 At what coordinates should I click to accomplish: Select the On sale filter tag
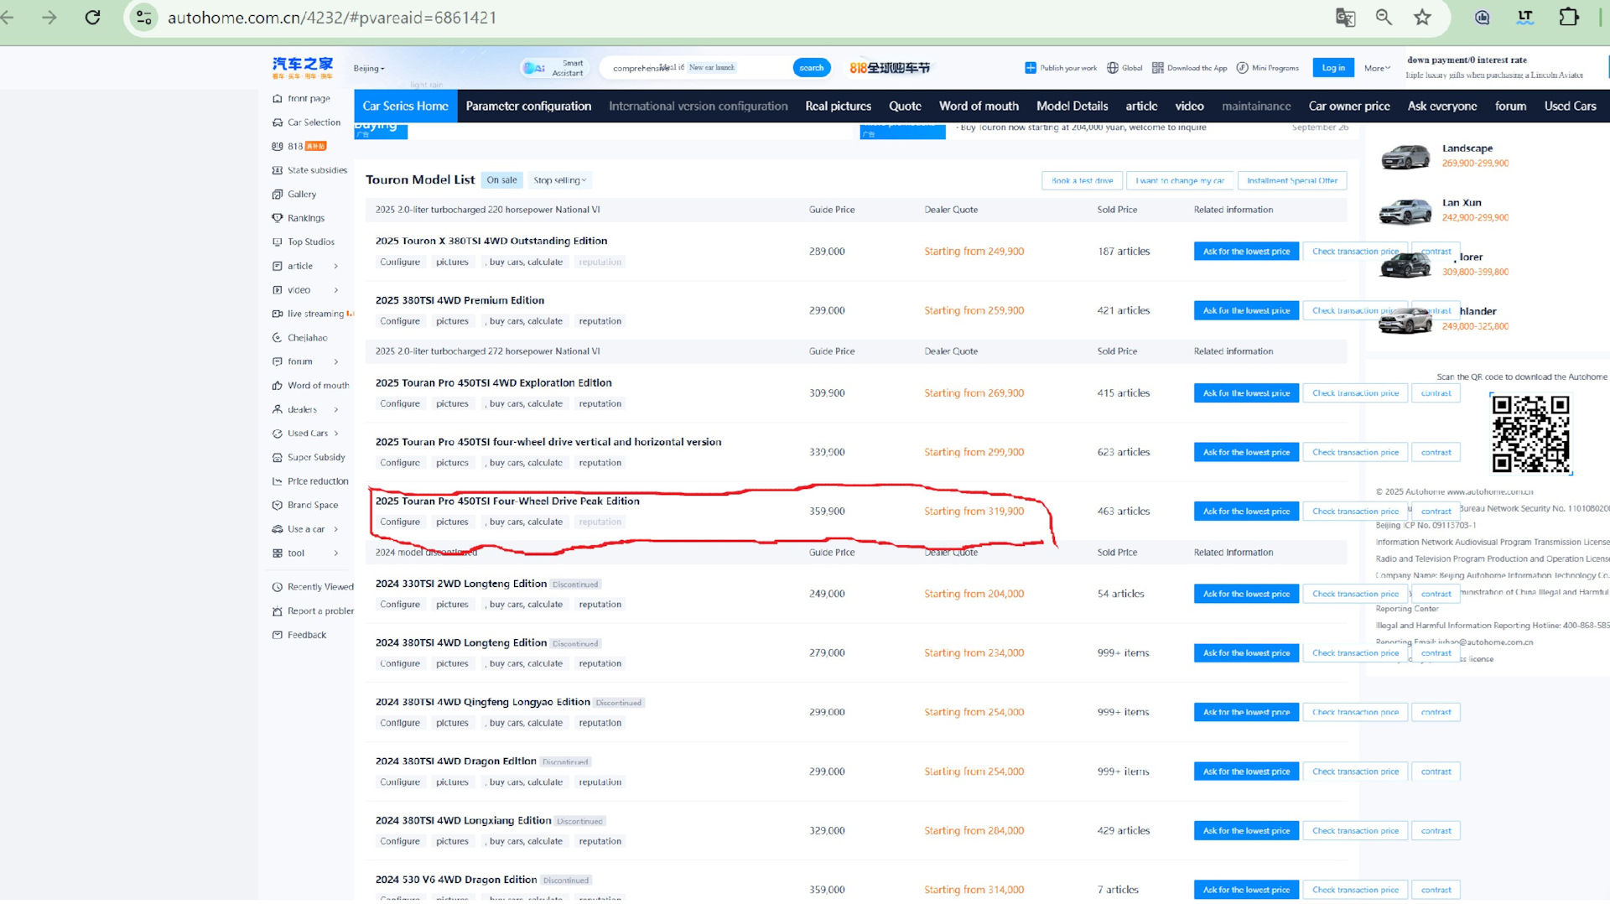[x=501, y=180]
